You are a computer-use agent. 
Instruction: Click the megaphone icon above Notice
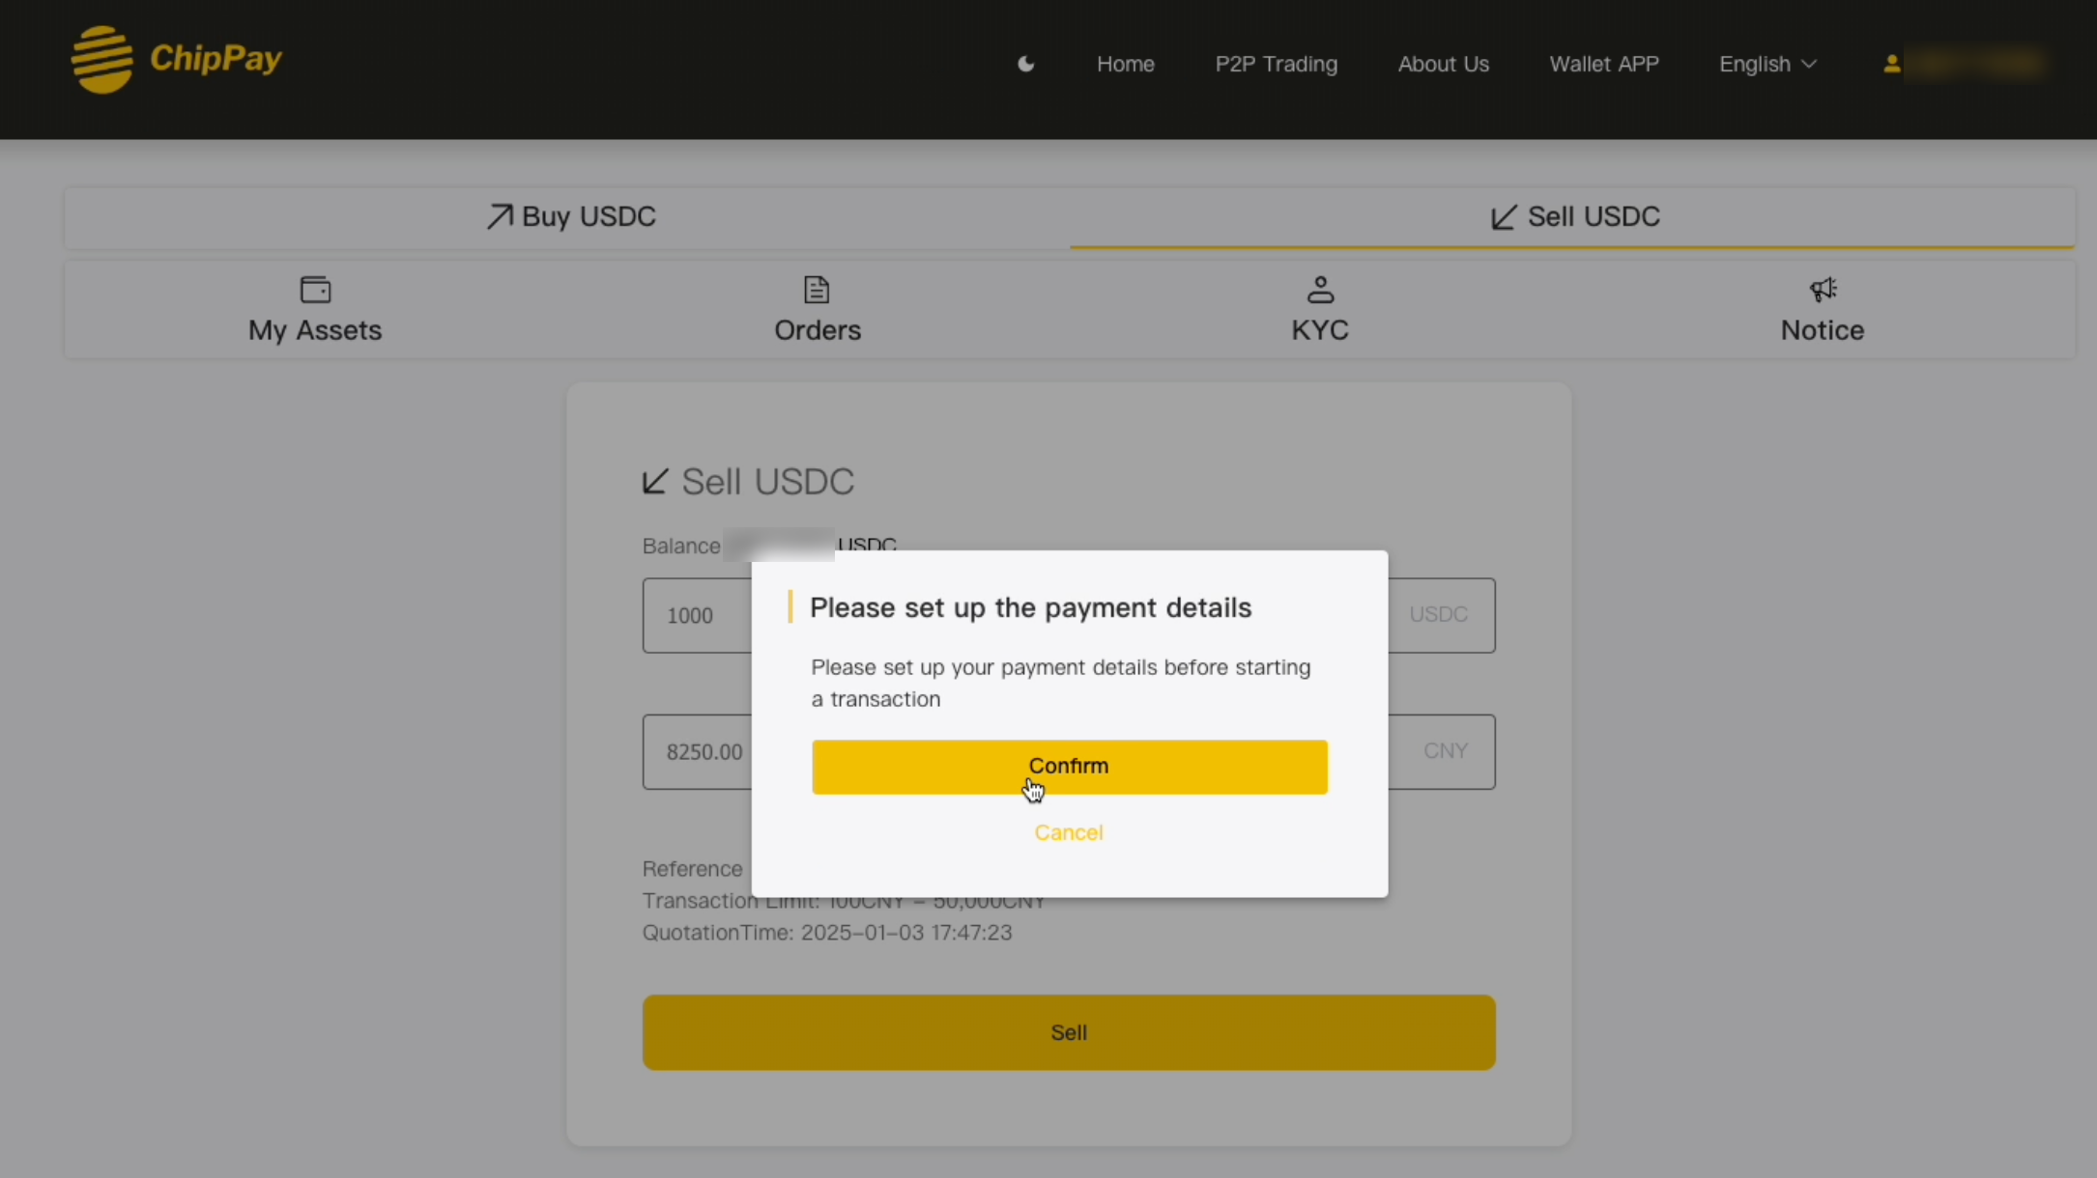click(x=1823, y=290)
